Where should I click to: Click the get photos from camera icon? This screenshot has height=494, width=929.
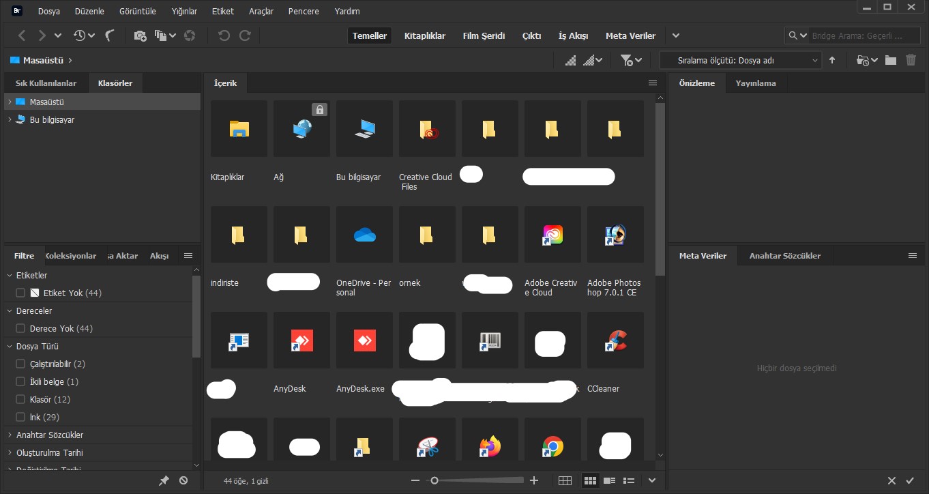point(141,35)
